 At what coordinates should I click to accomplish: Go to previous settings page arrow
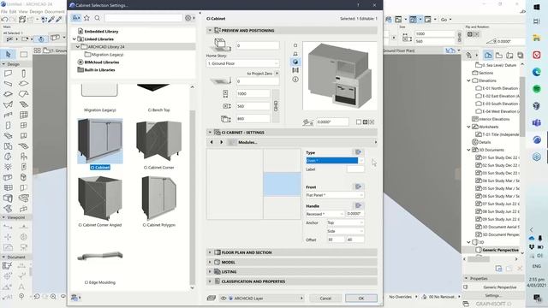point(211,142)
